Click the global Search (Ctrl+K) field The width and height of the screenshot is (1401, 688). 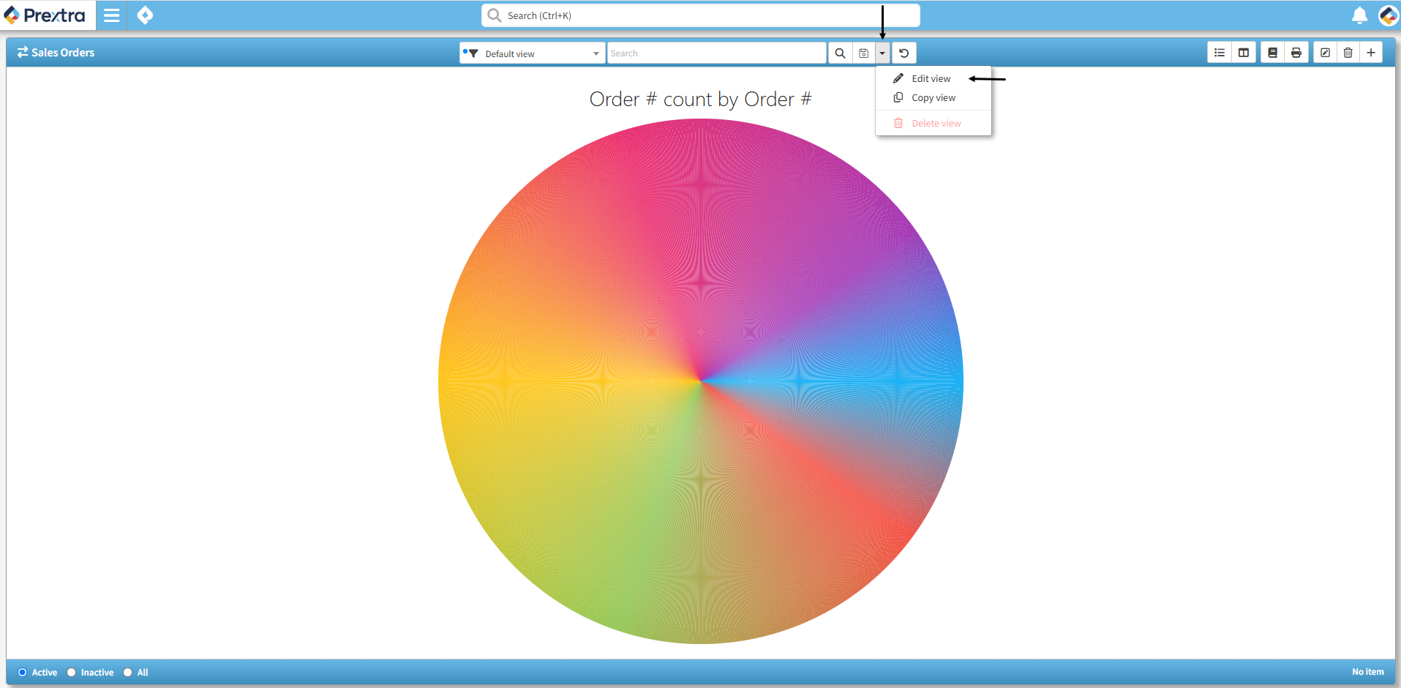point(700,15)
